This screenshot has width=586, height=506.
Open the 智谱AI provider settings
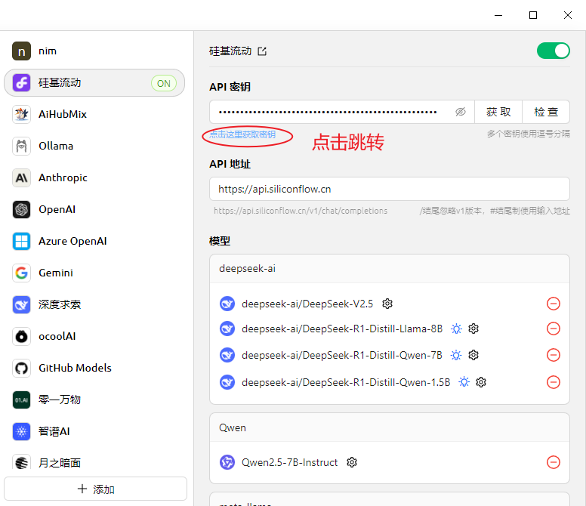[x=94, y=432]
